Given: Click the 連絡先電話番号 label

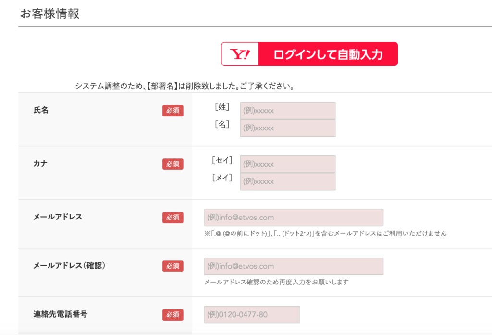Looking at the screenshot, I should coord(60,314).
